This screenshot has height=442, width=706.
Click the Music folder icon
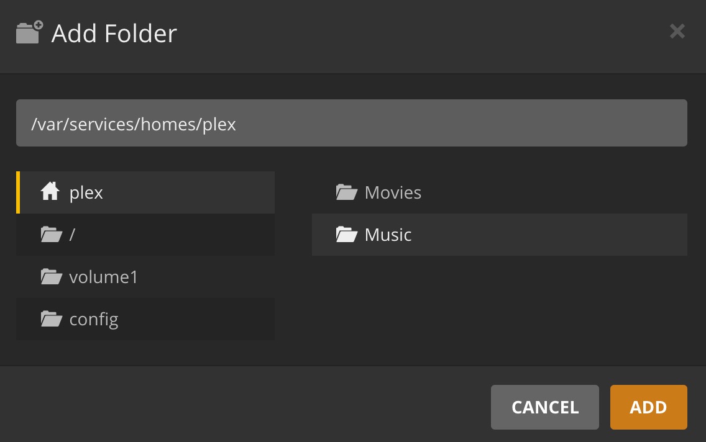347,235
